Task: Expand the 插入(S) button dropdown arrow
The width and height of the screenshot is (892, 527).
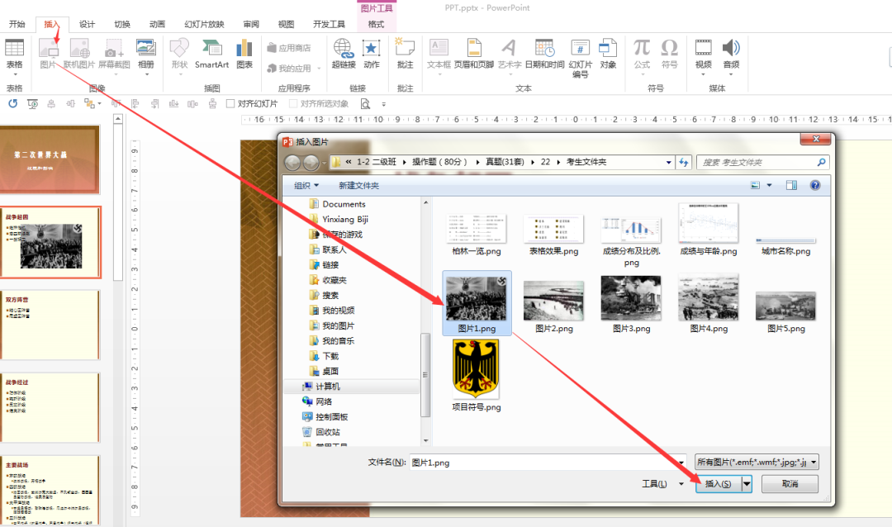Action: pos(747,484)
